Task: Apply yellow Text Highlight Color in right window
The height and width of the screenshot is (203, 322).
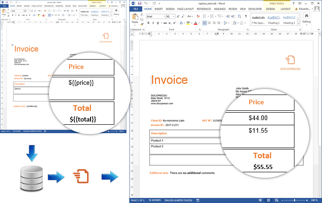Action: pos(188,23)
